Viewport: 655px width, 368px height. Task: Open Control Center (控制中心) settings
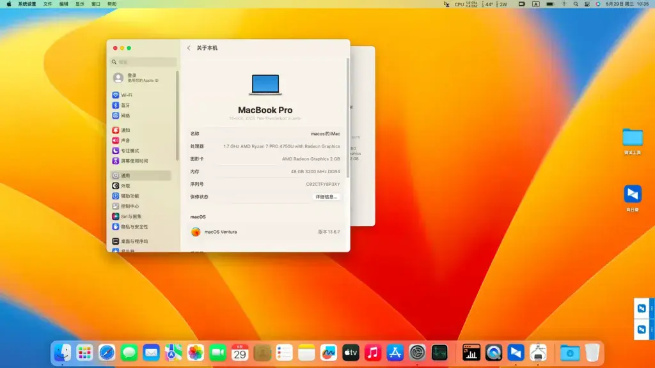142,206
